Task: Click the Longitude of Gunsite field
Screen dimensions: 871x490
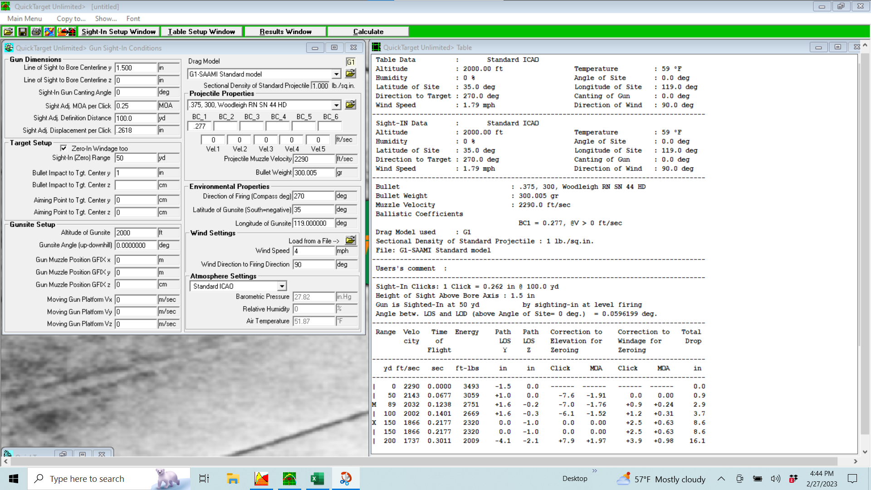Action: pyautogui.click(x=314, y=224)
